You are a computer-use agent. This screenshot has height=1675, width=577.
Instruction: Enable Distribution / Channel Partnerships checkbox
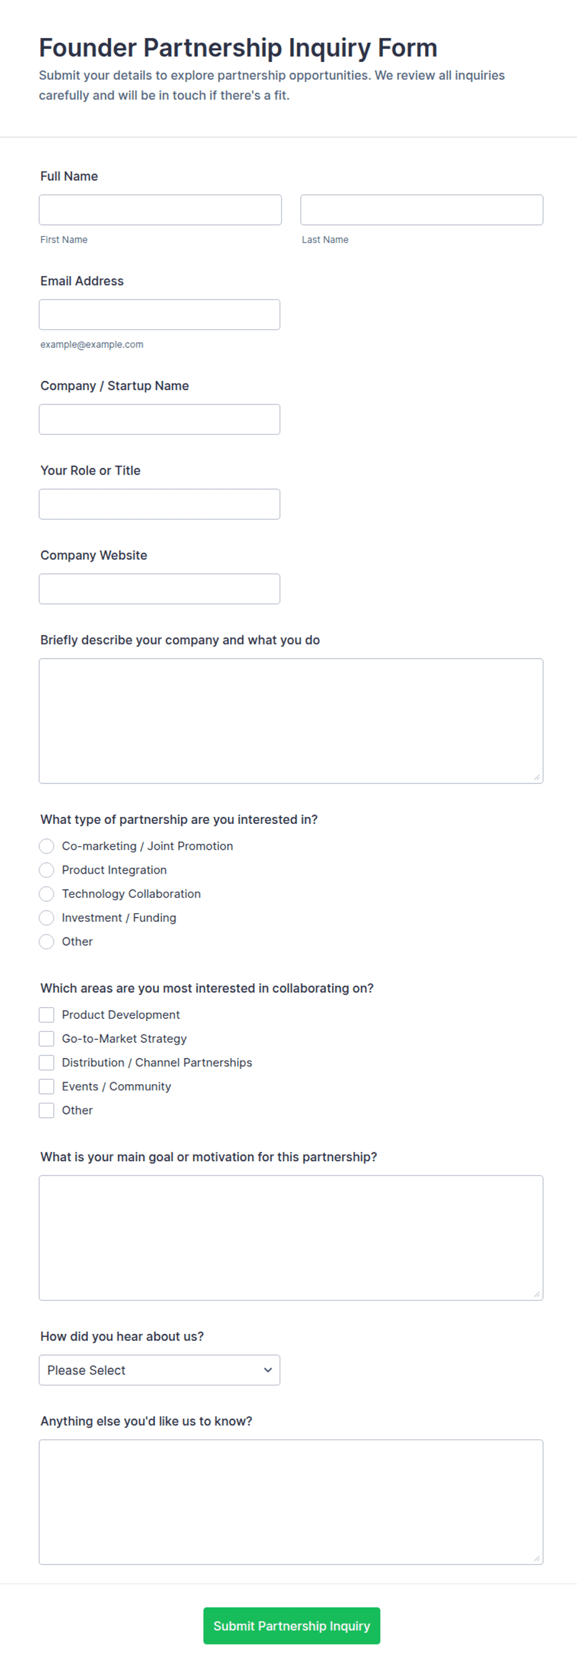[x=47, y=1062]
